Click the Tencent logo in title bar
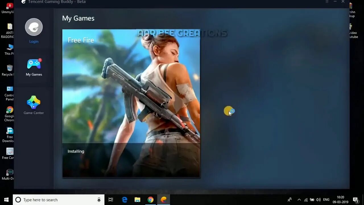Image resolution: width=364 pixels, height=205 pixels. [x=23, y=2]
